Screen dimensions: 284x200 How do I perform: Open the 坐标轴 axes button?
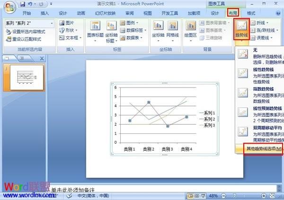(x=158, y=31)
